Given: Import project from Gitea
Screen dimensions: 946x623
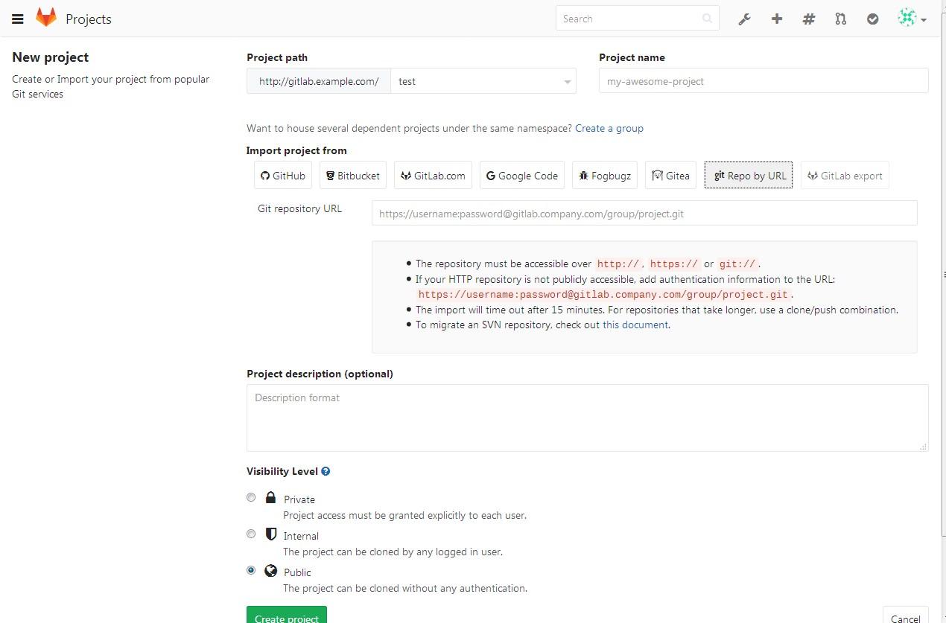Looking at the screenshot, I should click(671, 176).
